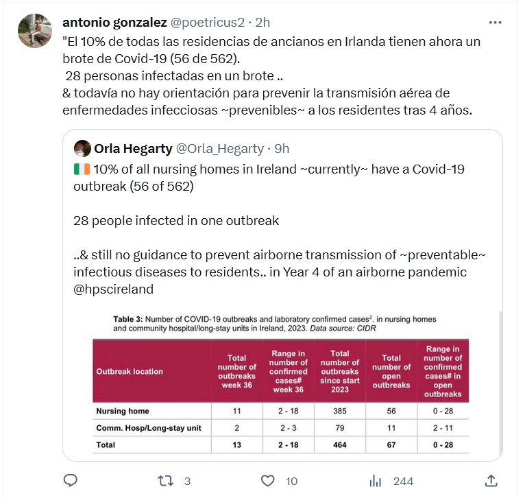Viewport: 525px width, 498px height.
Task: Open the view analytics bar chart icon
Action: click(376, 480)
